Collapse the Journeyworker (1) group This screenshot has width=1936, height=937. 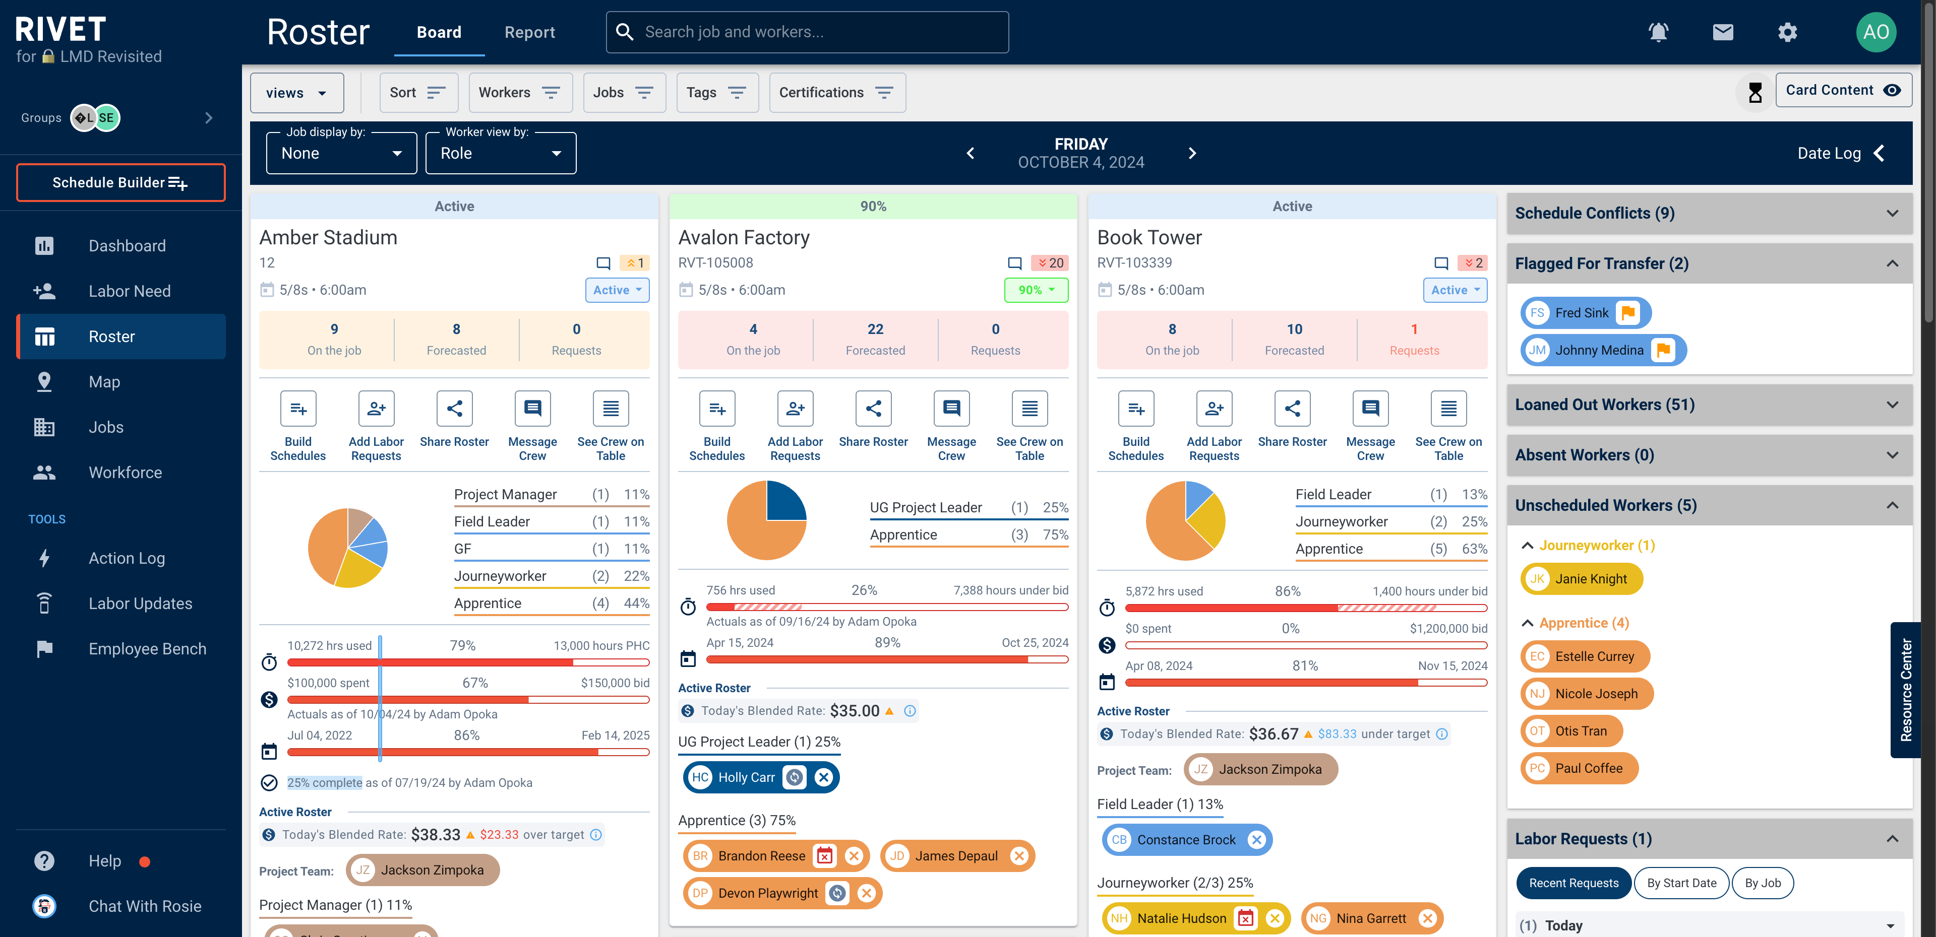coord(1527,546)
